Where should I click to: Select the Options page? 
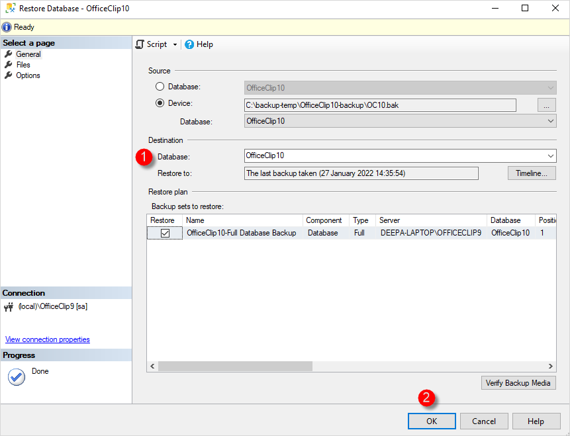28,75
